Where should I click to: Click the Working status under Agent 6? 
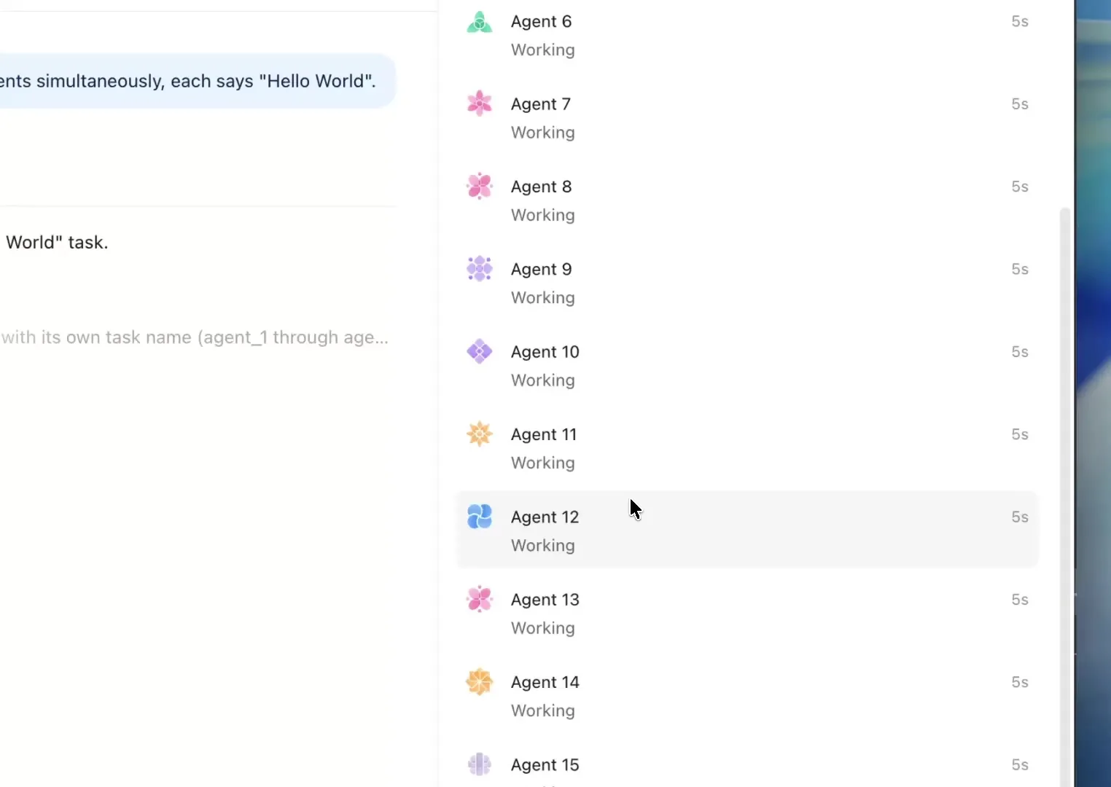coord(543,50)
